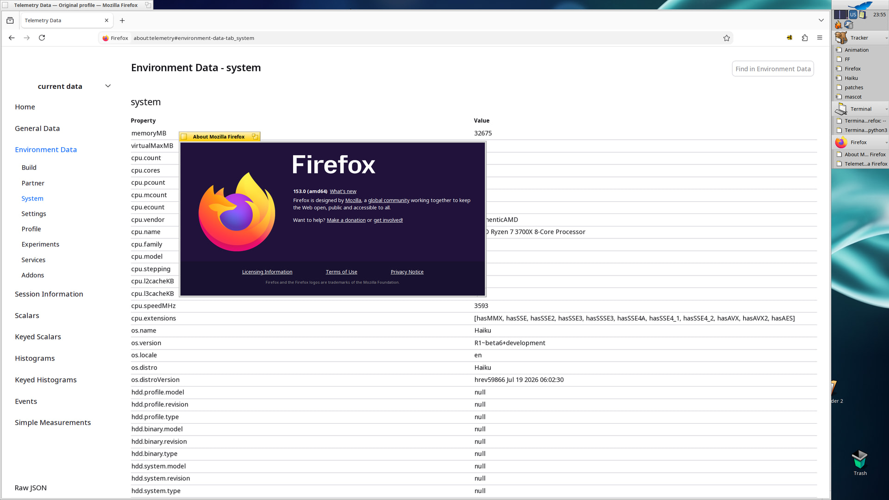Reload the Telemetry Data page
889x500 pixels.
pyautogui.click(x=42, y=38)
